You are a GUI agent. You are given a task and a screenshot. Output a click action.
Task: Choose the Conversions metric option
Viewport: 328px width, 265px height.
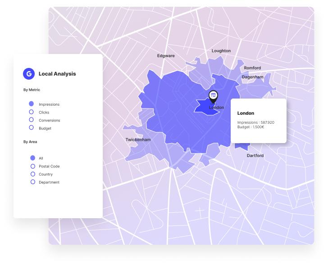31,120
